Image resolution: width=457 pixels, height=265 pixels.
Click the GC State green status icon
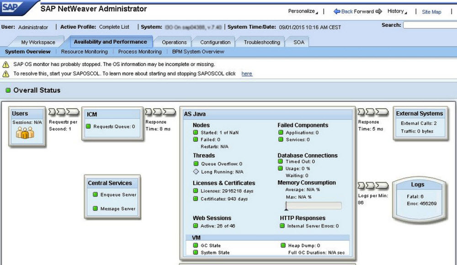pos(196,245)
